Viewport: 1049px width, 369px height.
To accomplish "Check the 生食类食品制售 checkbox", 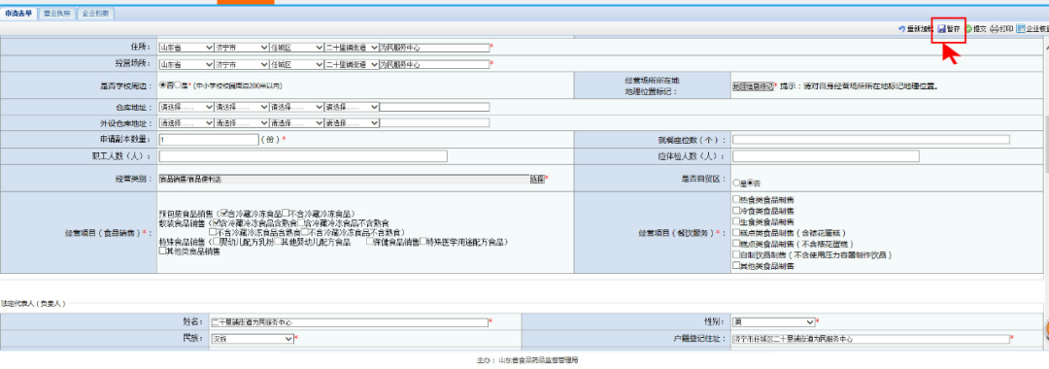I will pos(736,222).
